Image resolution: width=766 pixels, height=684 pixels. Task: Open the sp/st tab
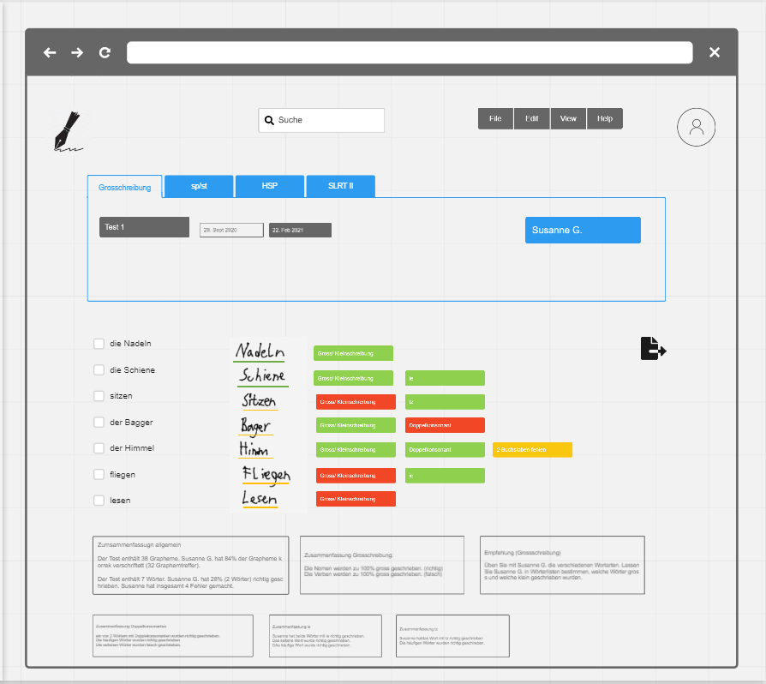pyautogui.click(x=199, y=186)
